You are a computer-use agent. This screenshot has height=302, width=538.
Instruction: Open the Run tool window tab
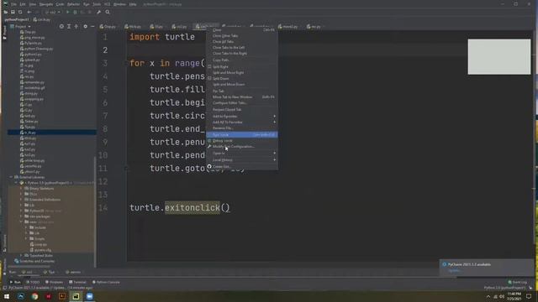(x=15, y=282)
